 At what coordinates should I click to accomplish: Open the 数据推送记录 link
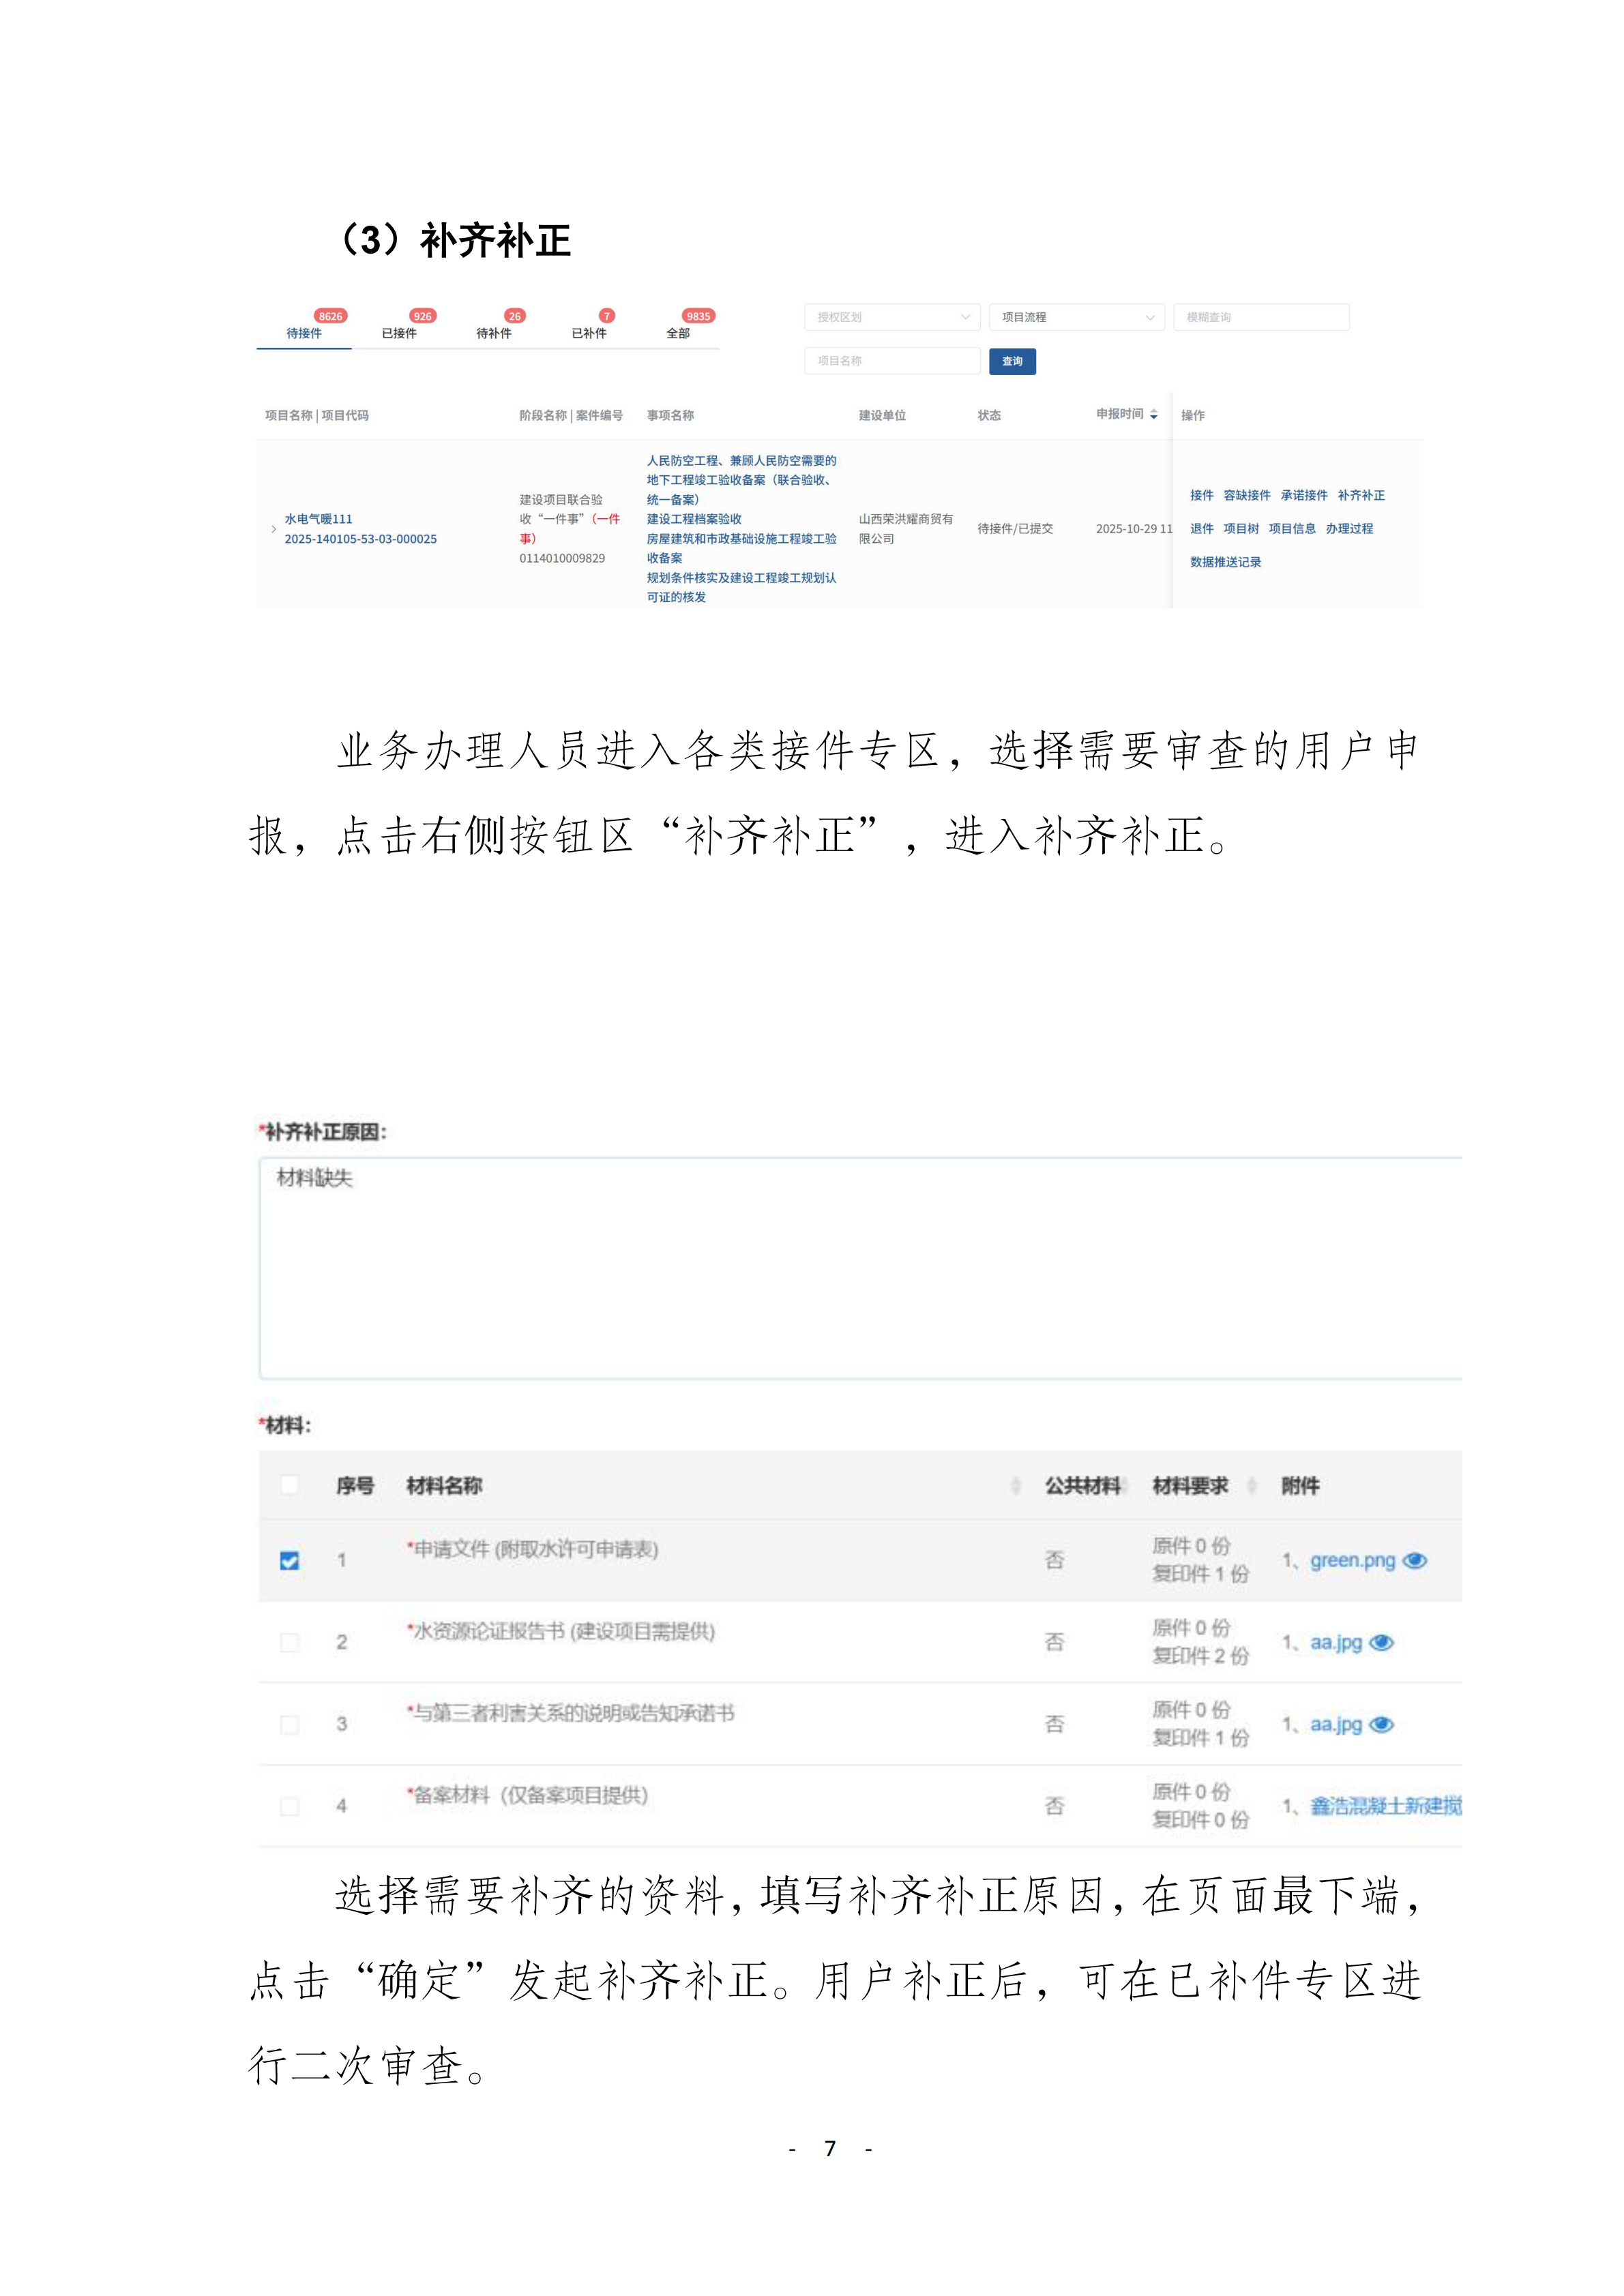pos(1225,562)
